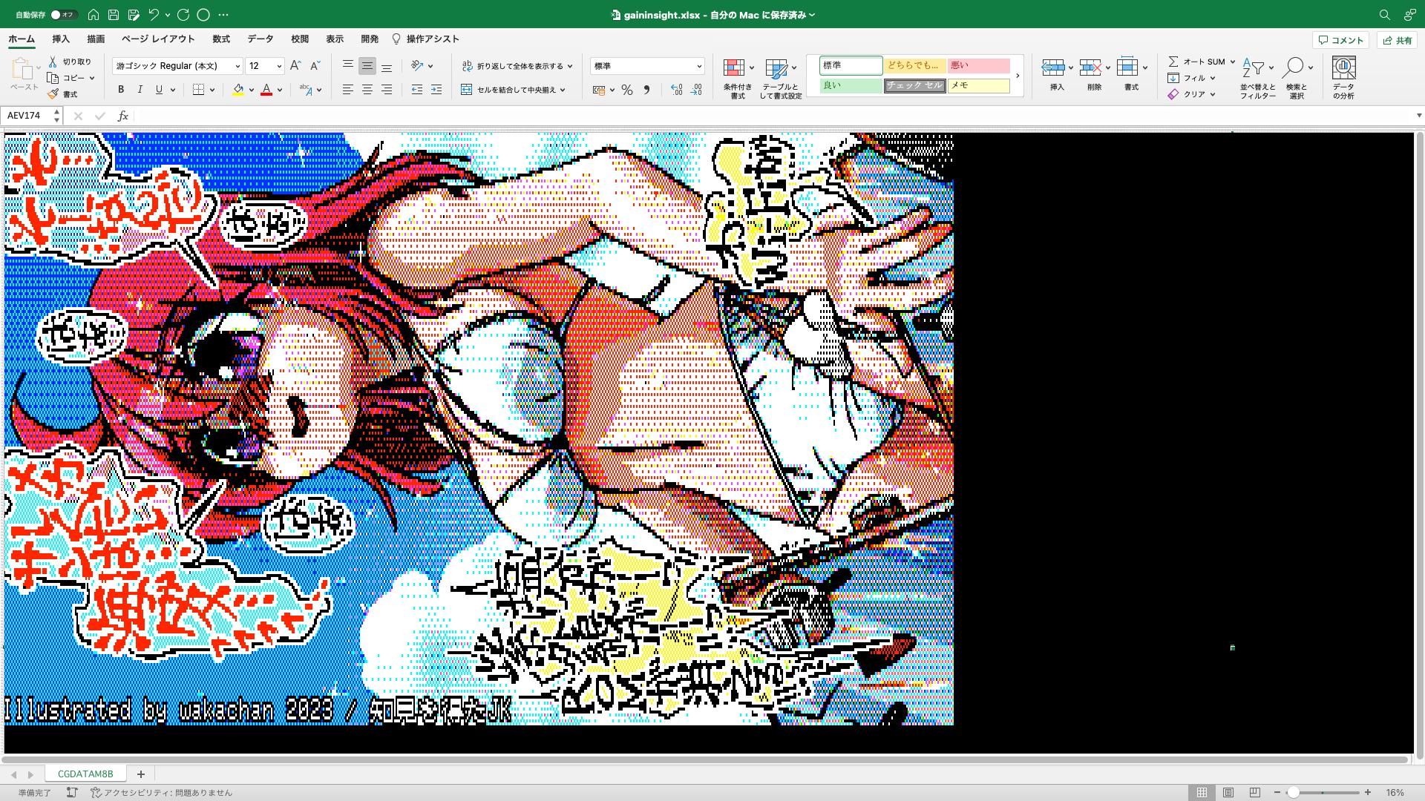Toggle Bold formatting
The height and width of the screenshot is (801, 1425).
pyautogui.click(x=121, y=90)
